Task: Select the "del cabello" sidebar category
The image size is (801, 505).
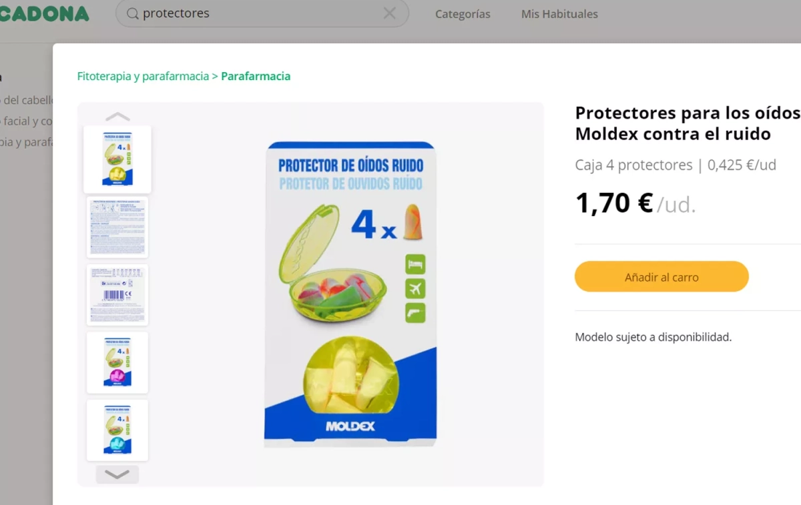Action: pyautogui.click(x=27, y=100)
